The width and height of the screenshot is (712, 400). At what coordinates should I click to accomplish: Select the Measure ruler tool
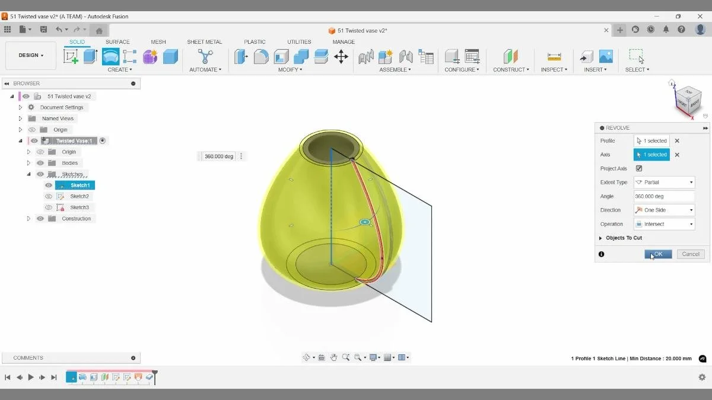pyautogui.click(x=554, y=56)
